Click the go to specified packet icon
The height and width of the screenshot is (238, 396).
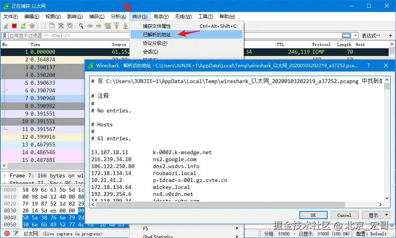point(108,26)
